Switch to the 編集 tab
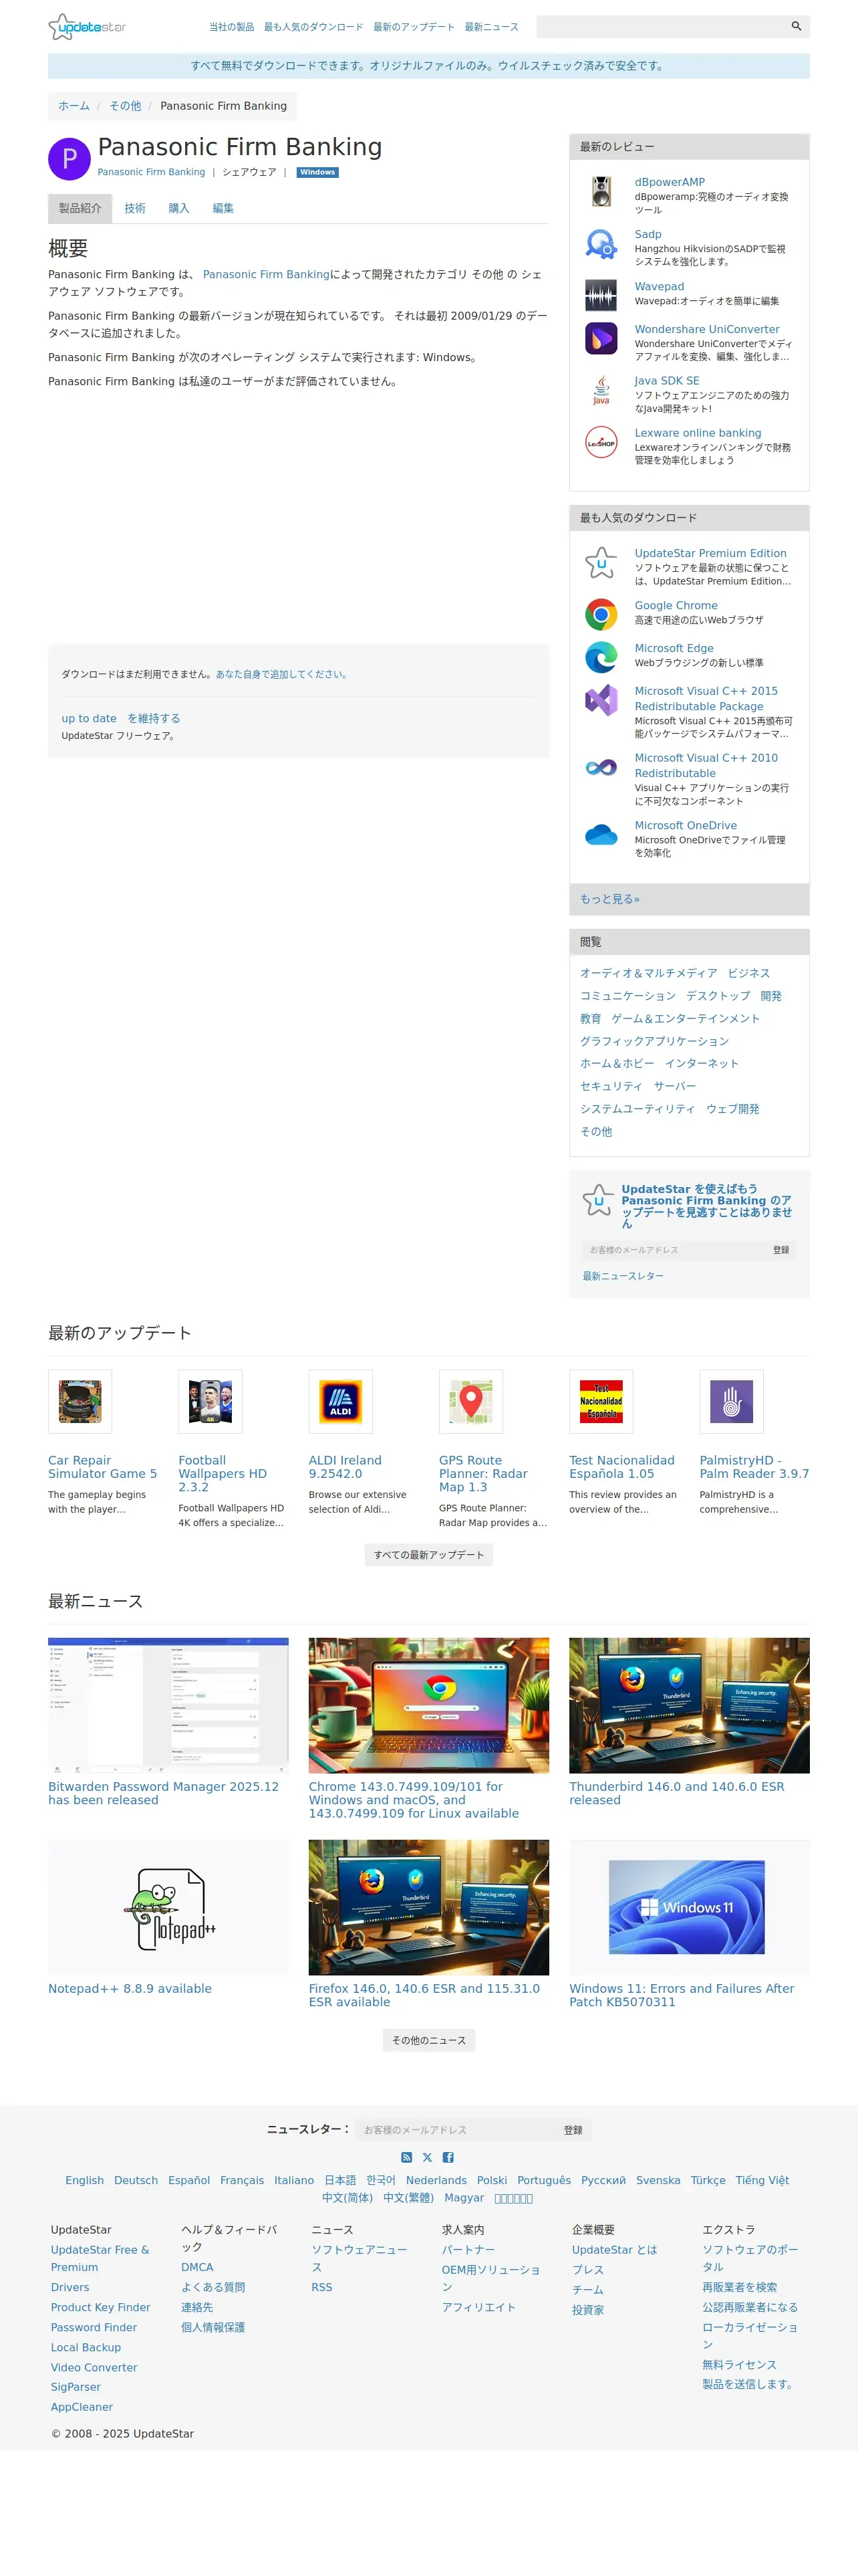 point(223,208)
